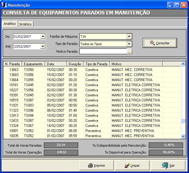The height and width of the screenshot is (173, 189).
Task: Select the Analítico tab
Action: pyautogui.click(x=10, y=24)
